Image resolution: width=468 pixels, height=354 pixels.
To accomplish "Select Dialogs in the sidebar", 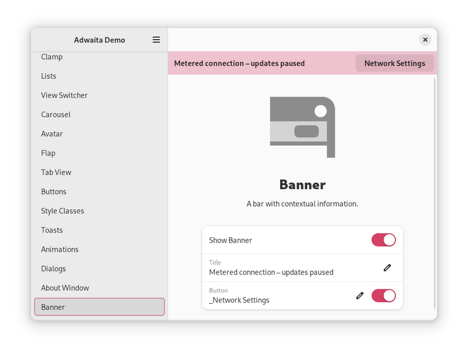I will (x=99, y=269).
